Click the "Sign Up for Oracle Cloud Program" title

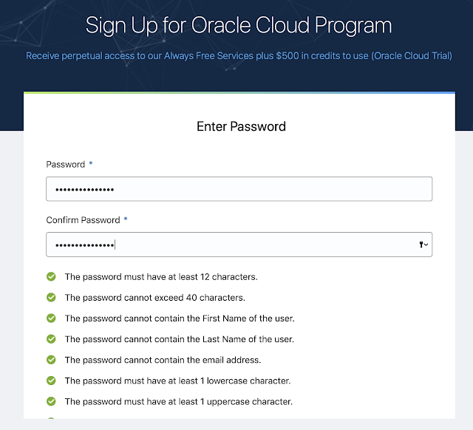239,26
